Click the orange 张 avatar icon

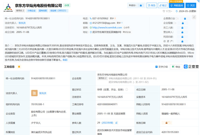click(34, 93)
